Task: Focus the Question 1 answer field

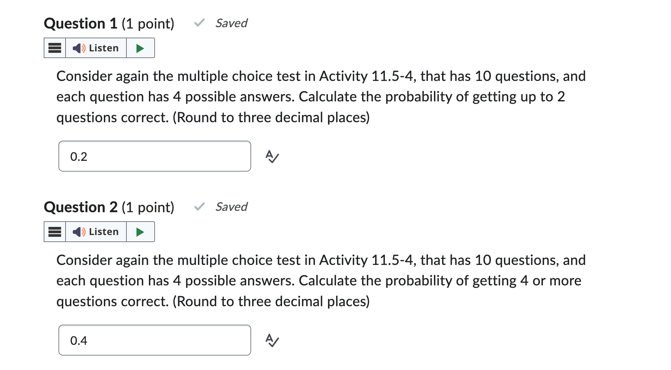Action: [x=155, y=156]
